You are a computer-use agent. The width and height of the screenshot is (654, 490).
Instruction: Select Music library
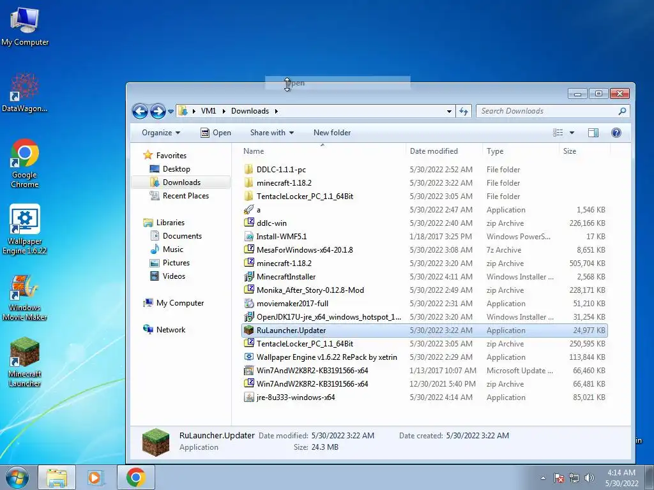pos(167,249)
